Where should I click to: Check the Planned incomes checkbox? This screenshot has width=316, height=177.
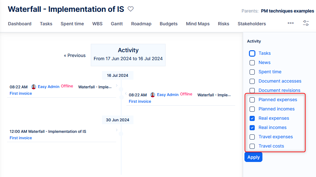click(252, 109)
